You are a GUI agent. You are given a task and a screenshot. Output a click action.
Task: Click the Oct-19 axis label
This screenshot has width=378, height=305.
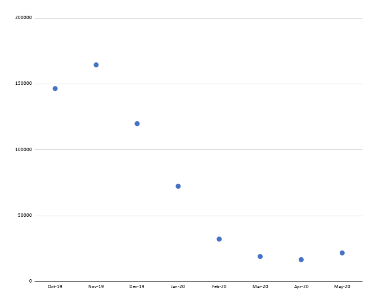55,286
